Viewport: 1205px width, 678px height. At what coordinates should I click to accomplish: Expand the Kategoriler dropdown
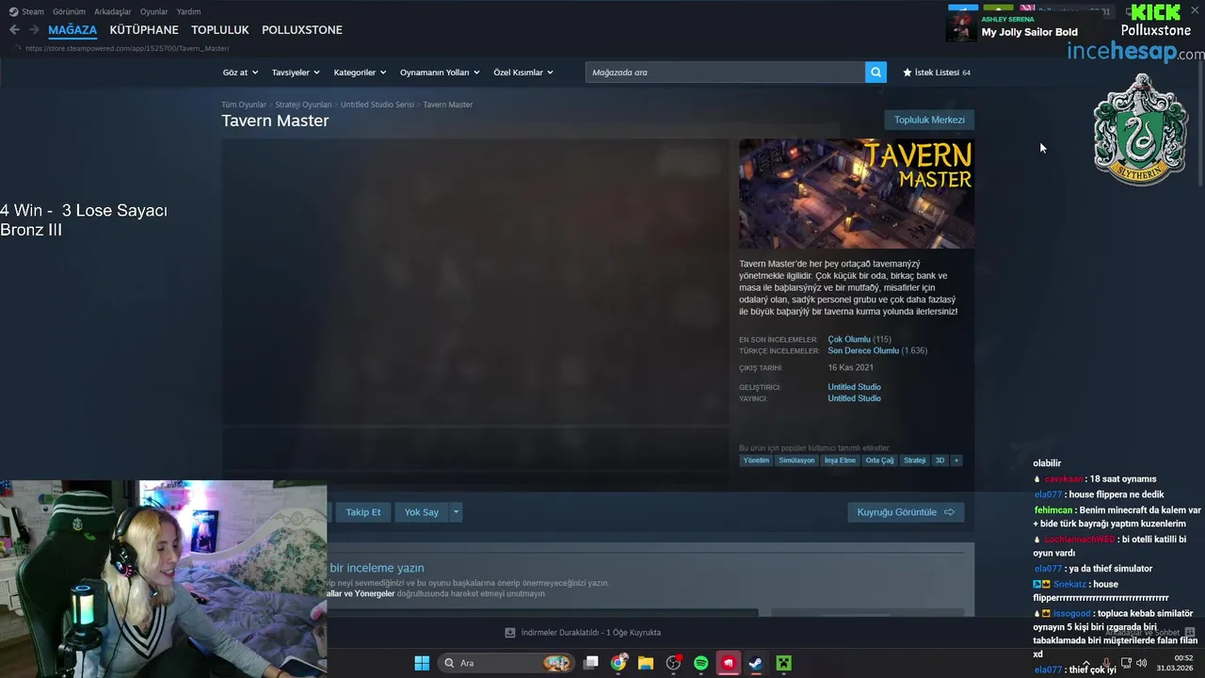tap(360, 73)
